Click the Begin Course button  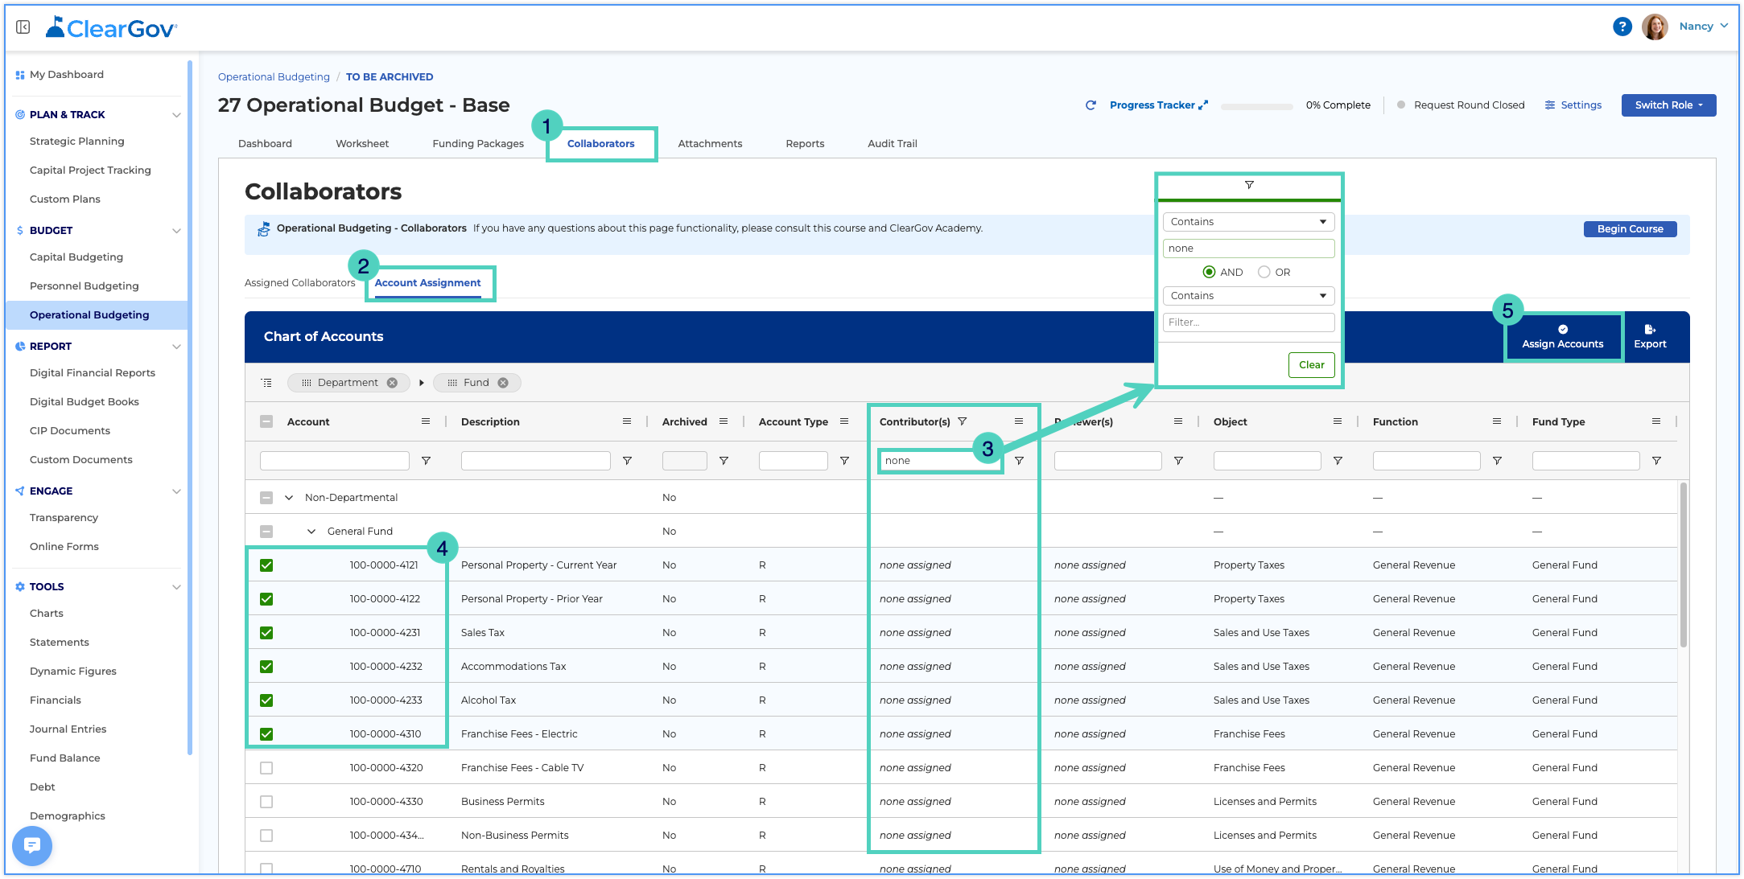pyautogui.click(x=1630, y=229)
